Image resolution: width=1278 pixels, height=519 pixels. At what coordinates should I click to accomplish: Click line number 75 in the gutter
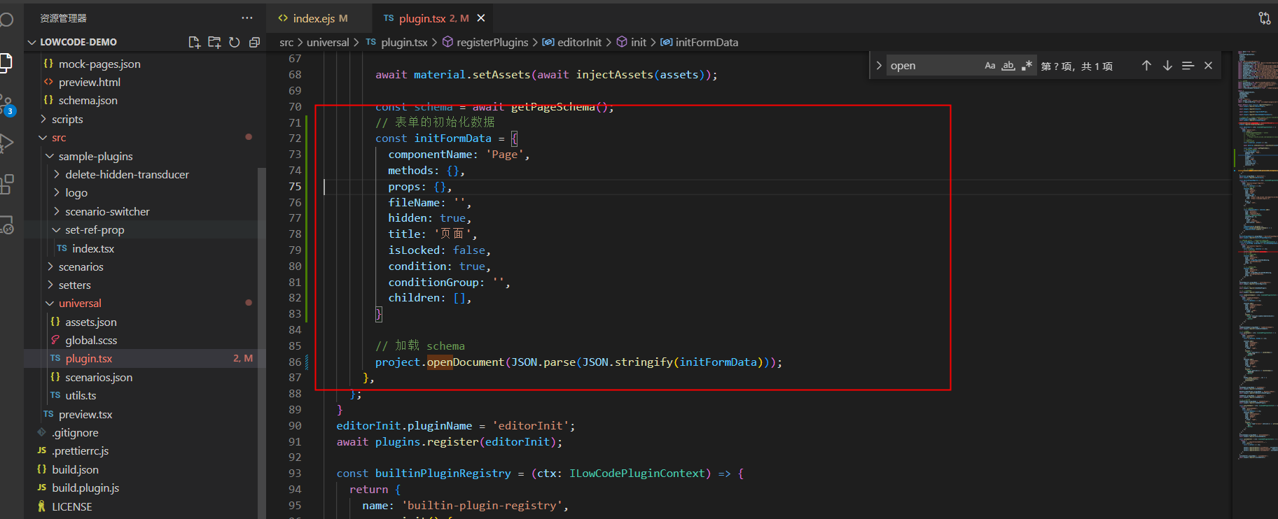pos(295,187)
